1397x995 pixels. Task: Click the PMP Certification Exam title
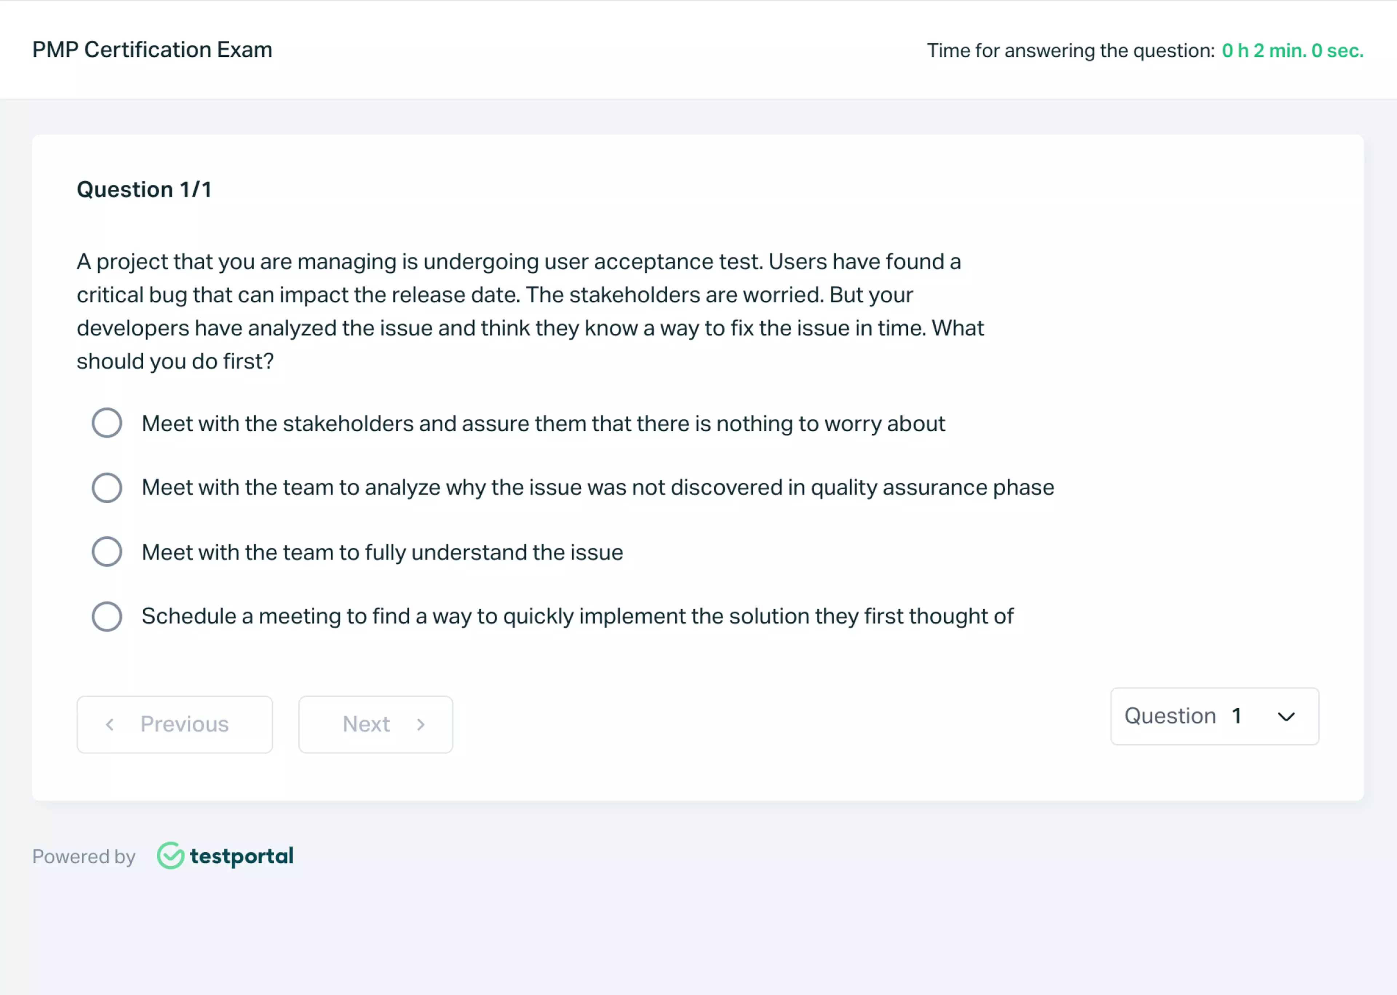[x=152, y=50]
